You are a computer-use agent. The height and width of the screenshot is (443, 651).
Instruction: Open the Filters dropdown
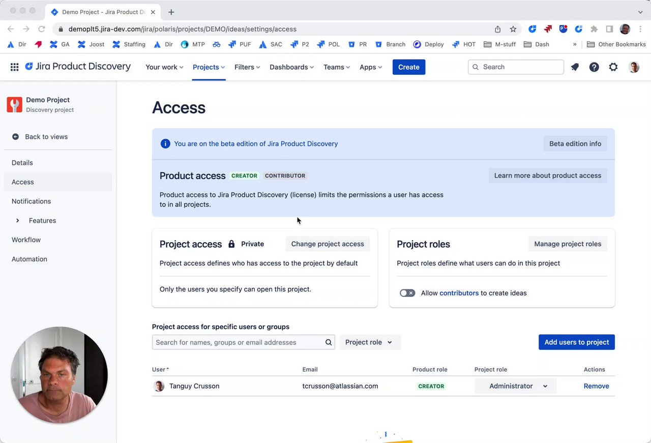point(247,67)
